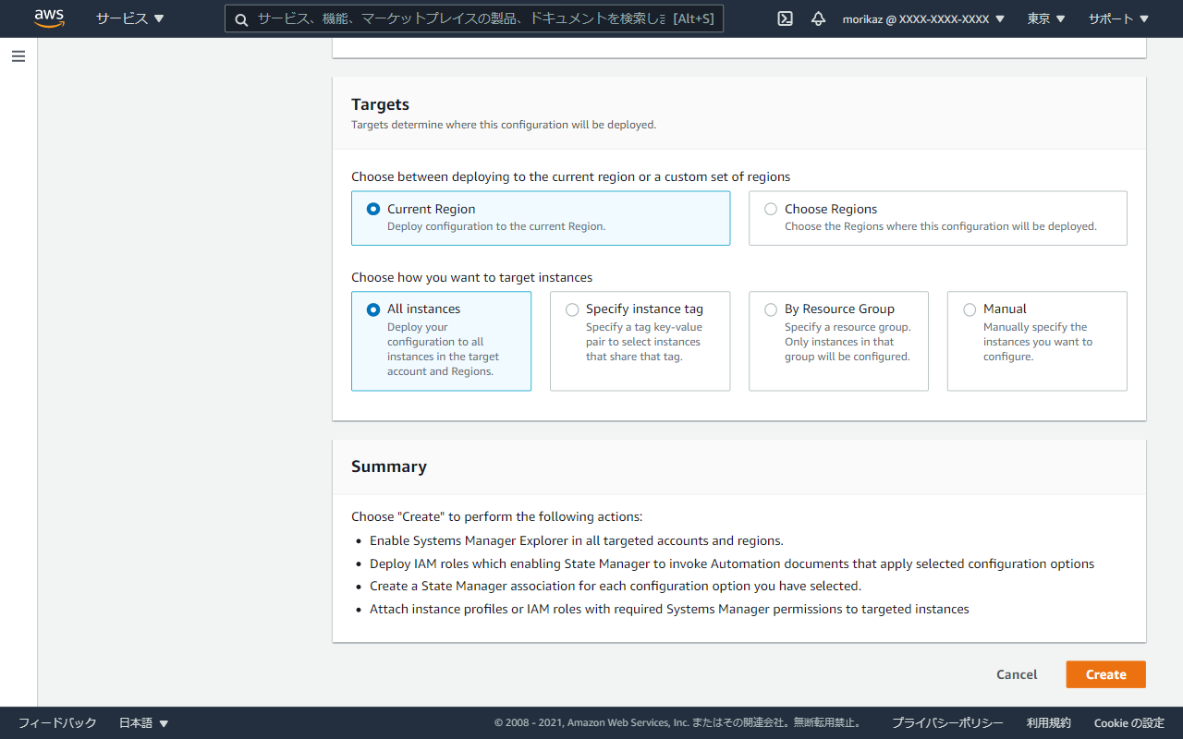Select the Specify instance tag option
This screenshot has height=739, width=1183.
click(x=571, y=309)
